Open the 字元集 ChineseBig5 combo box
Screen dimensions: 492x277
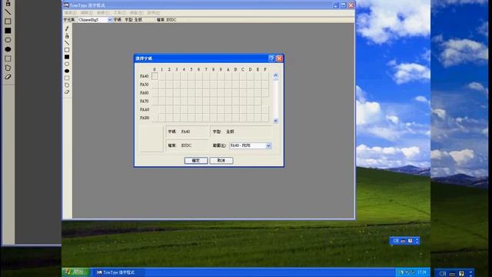click(95, 20)
